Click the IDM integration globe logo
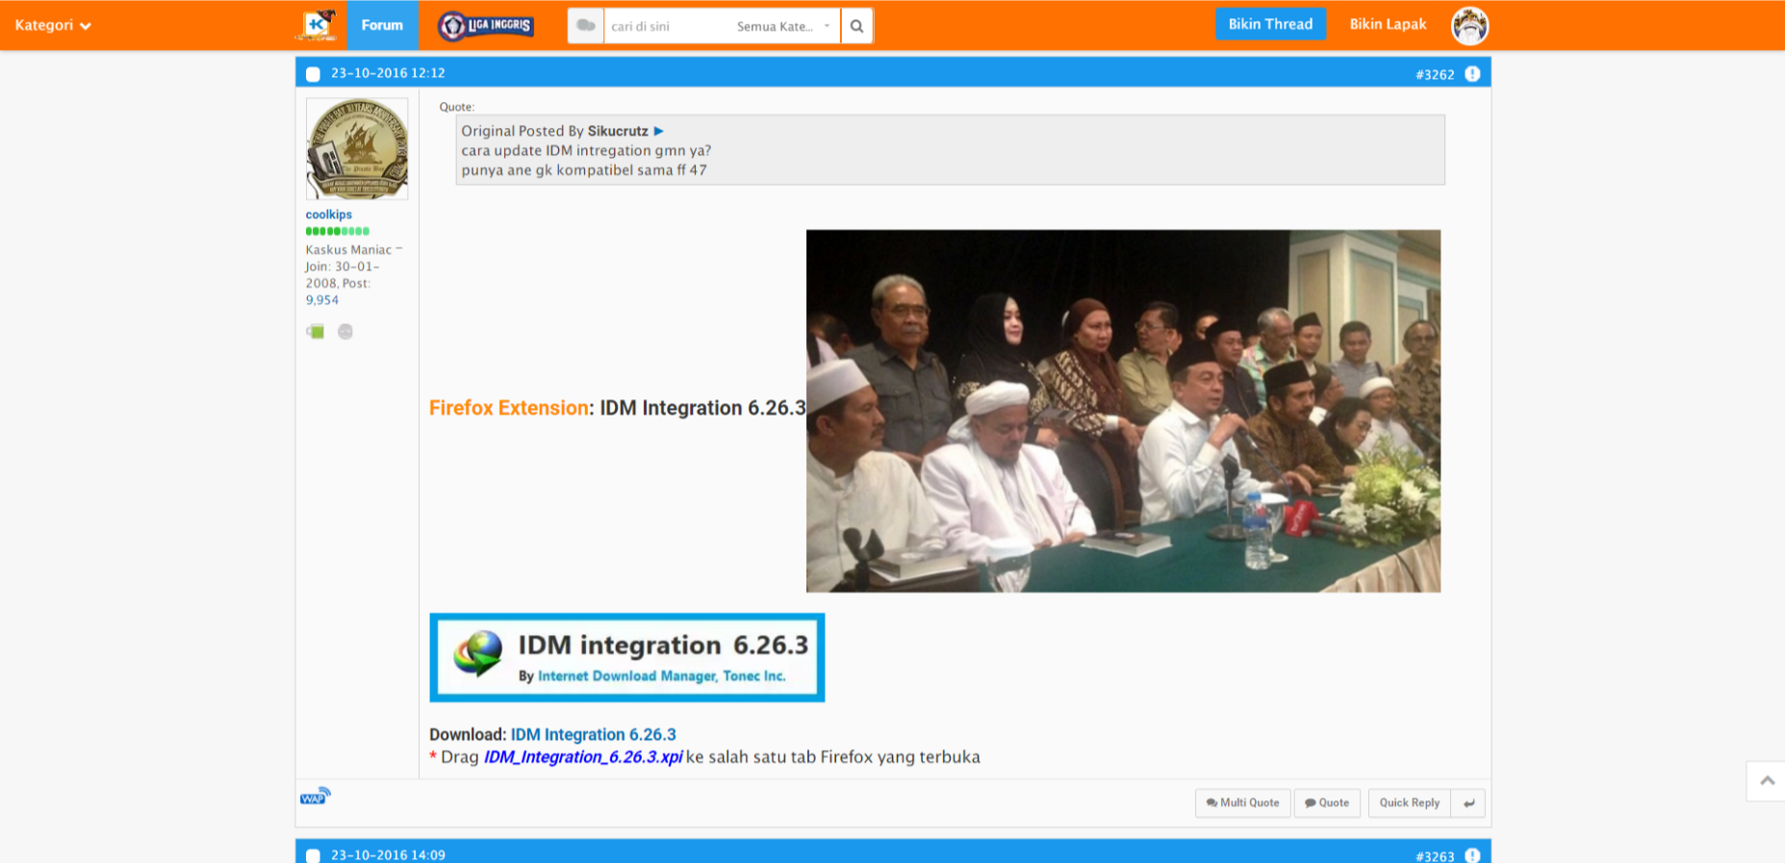Image resolution: width=1785 pixels, height=863 pixels. point(478,654)
